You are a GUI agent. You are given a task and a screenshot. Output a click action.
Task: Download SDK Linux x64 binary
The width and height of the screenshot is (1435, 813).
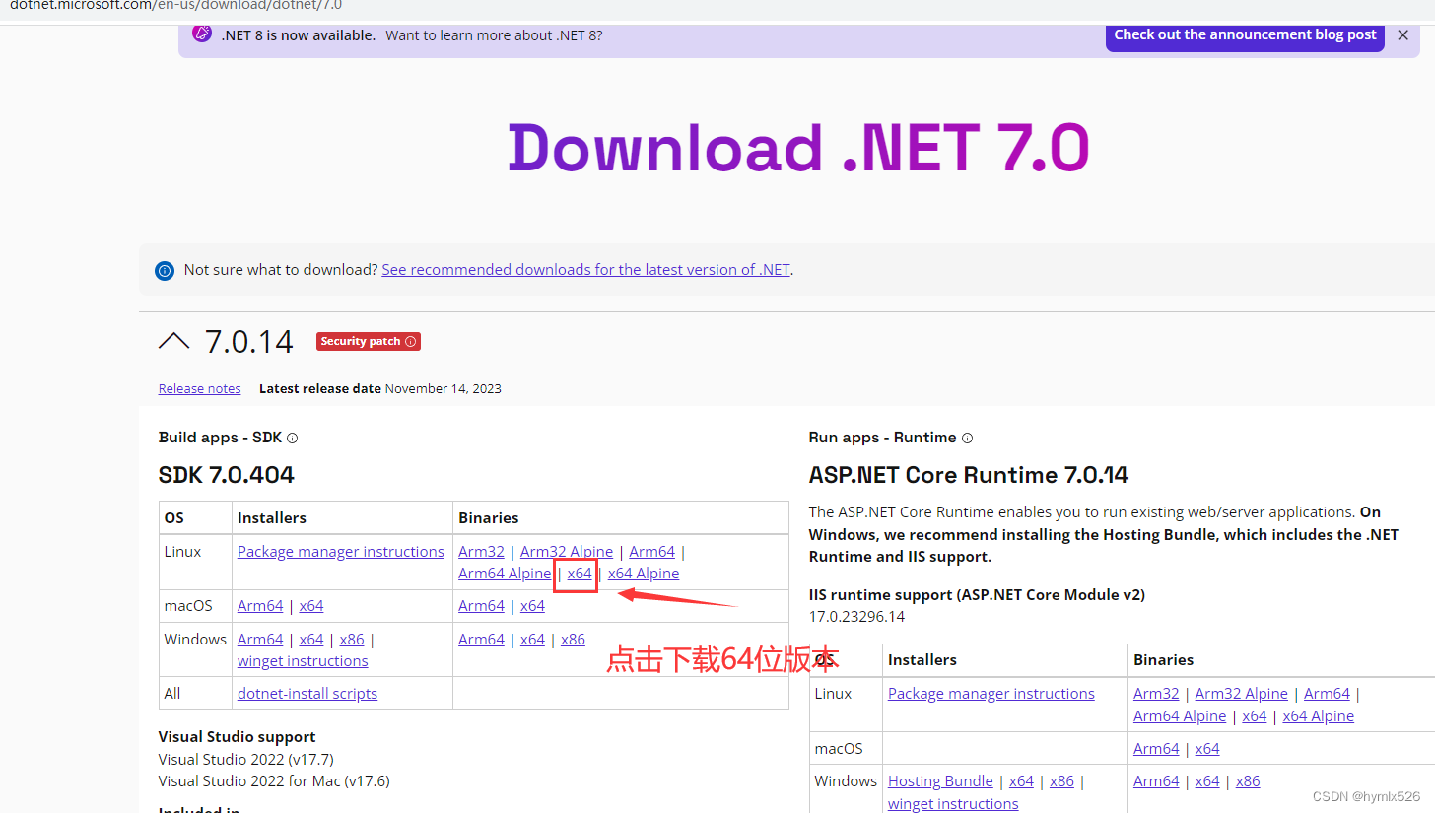pos(580,574)
